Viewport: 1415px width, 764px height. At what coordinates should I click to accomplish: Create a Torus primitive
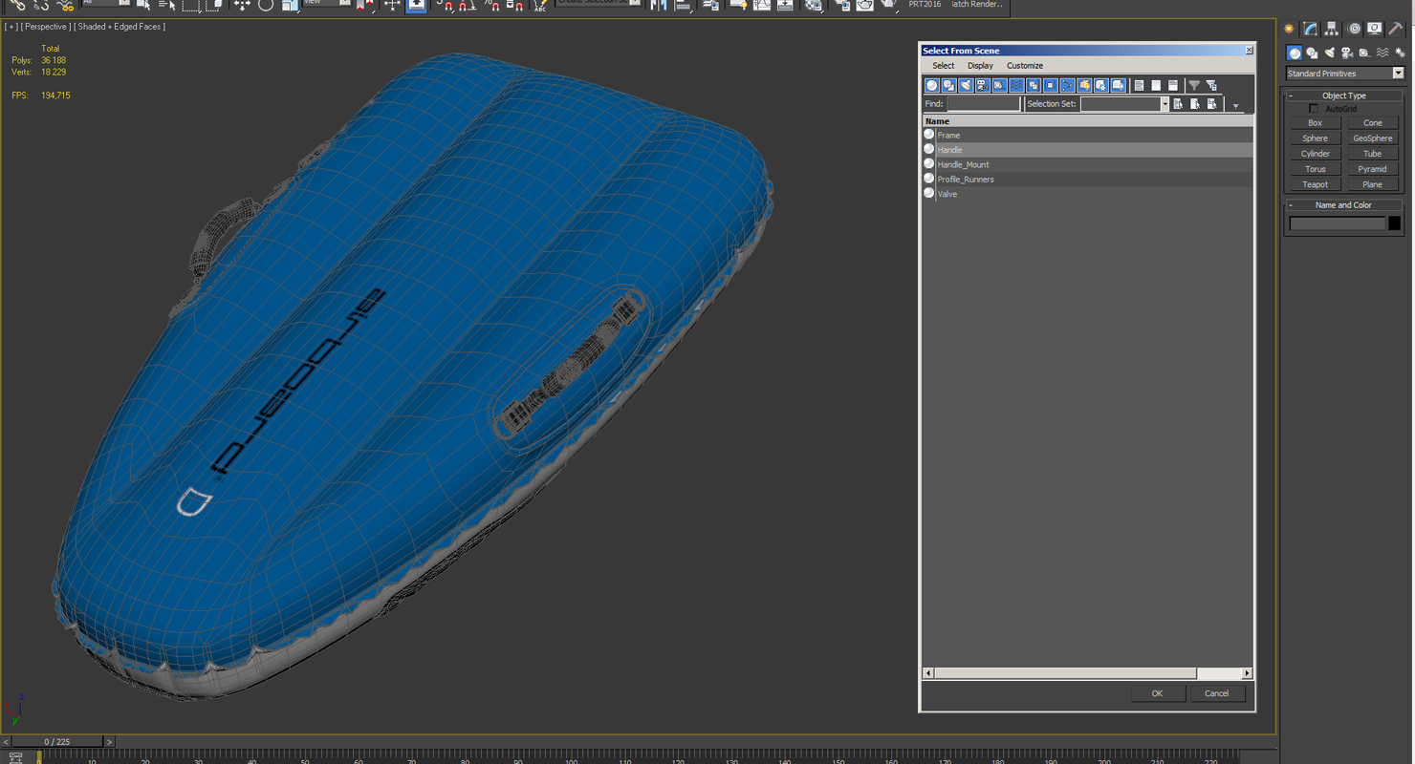[1315, 169]
